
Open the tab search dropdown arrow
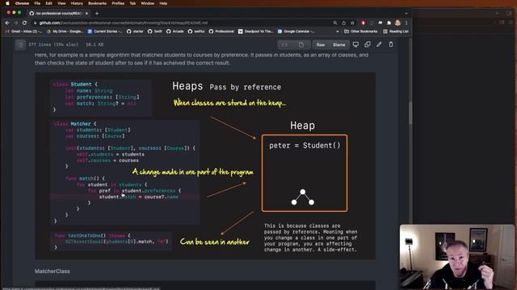[406, 14]
